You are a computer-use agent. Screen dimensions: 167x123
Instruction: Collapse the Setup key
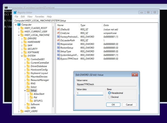(x=25, y=91)
